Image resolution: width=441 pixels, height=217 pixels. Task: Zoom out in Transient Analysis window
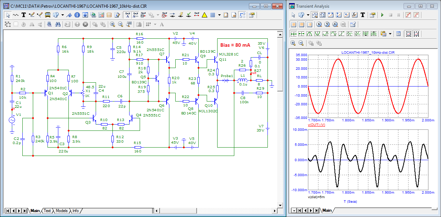[301, 43]
